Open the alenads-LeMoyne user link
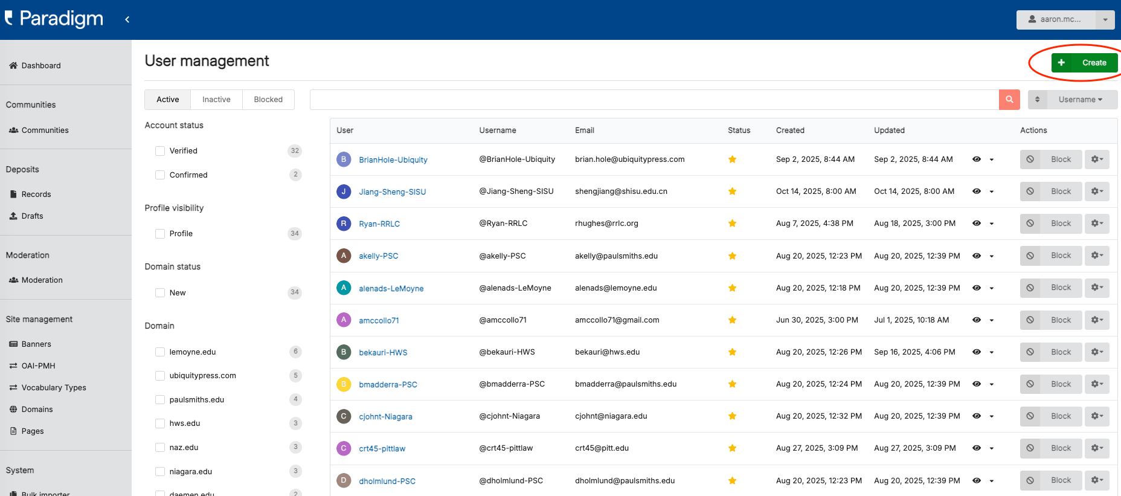This screenshot has width=1121, height=496. (x=391, y=289)
